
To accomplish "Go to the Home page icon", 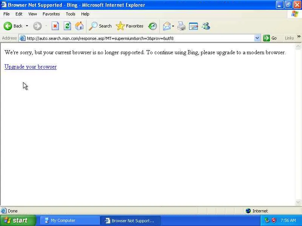I will (79, 26).
